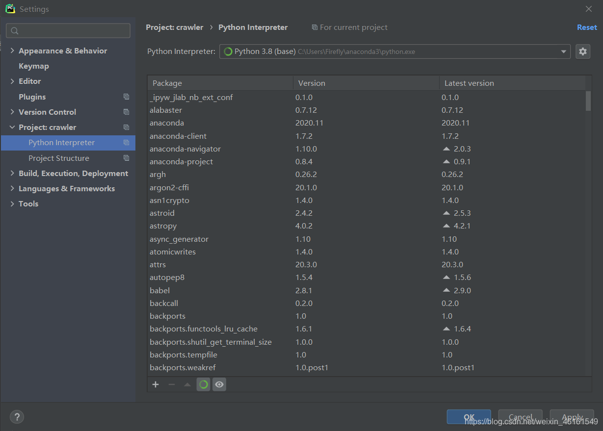This screenshot has height=431, width=603.
Task: Click the upgrade package arrow icon
Action: [187, 384]
